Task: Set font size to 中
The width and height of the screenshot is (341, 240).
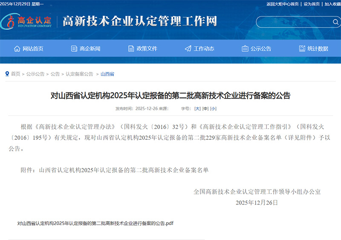Action: 205,109
